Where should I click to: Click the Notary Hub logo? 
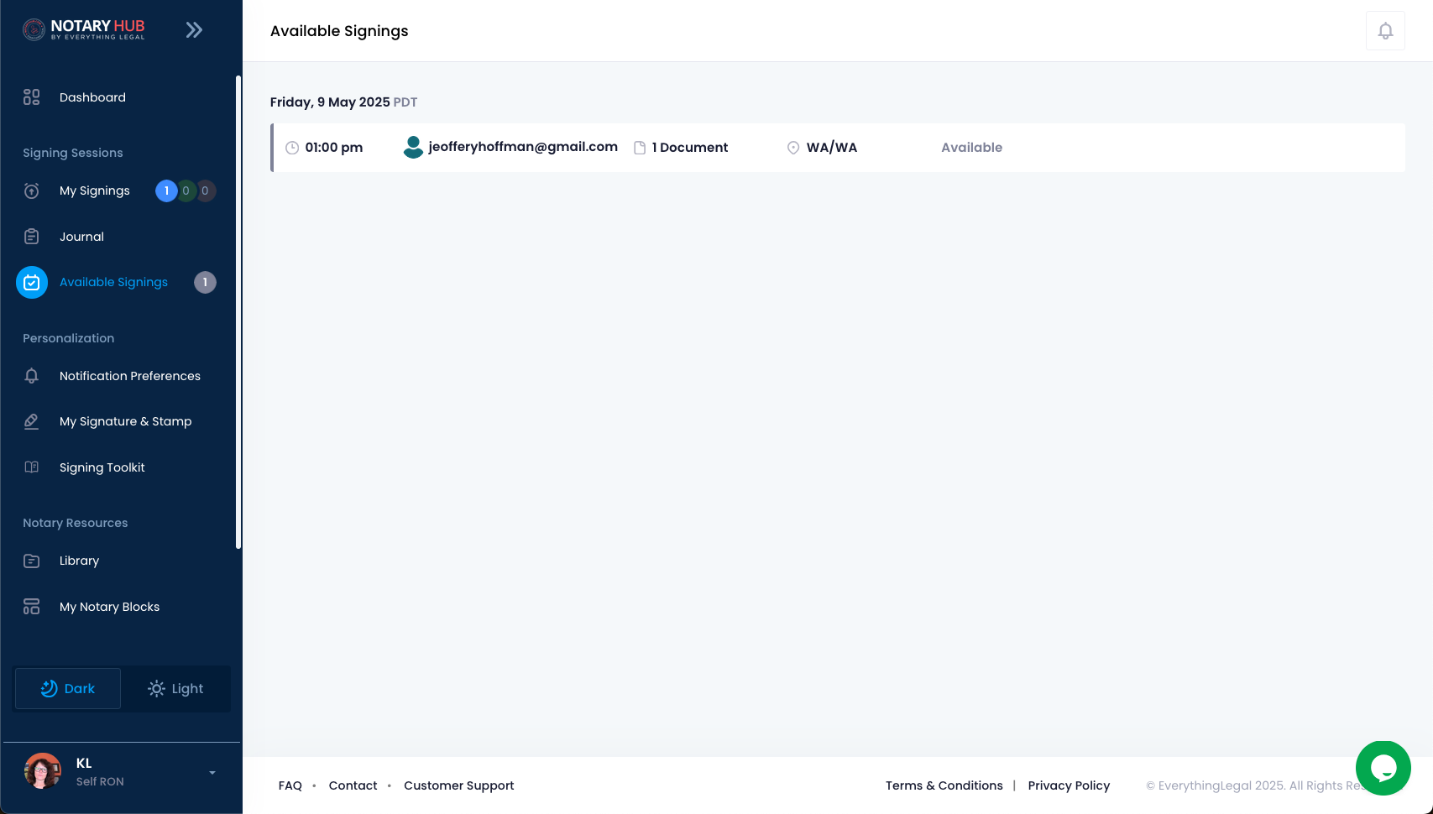[x=84, y=29]
